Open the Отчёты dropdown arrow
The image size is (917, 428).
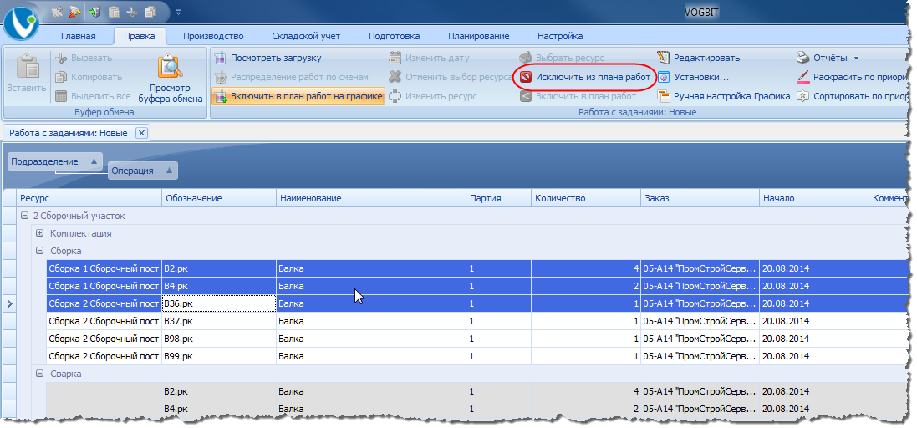point(856,59)
